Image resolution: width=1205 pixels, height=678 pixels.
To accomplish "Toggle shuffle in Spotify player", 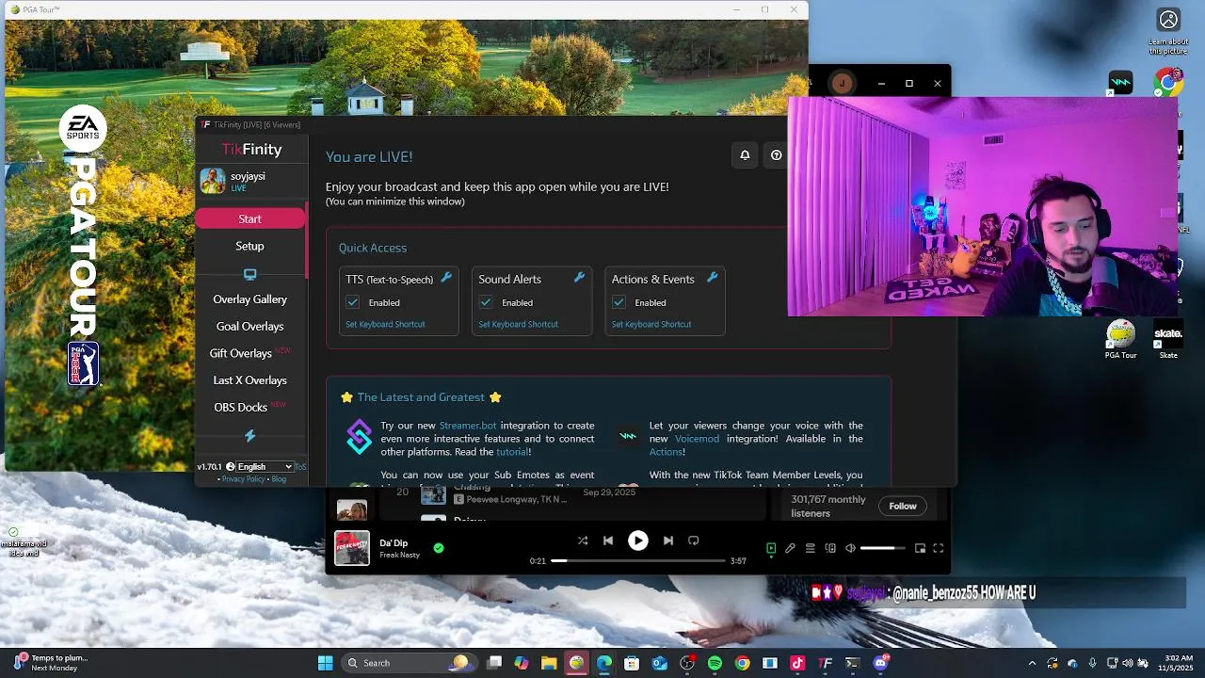I will tap(583, 541).
